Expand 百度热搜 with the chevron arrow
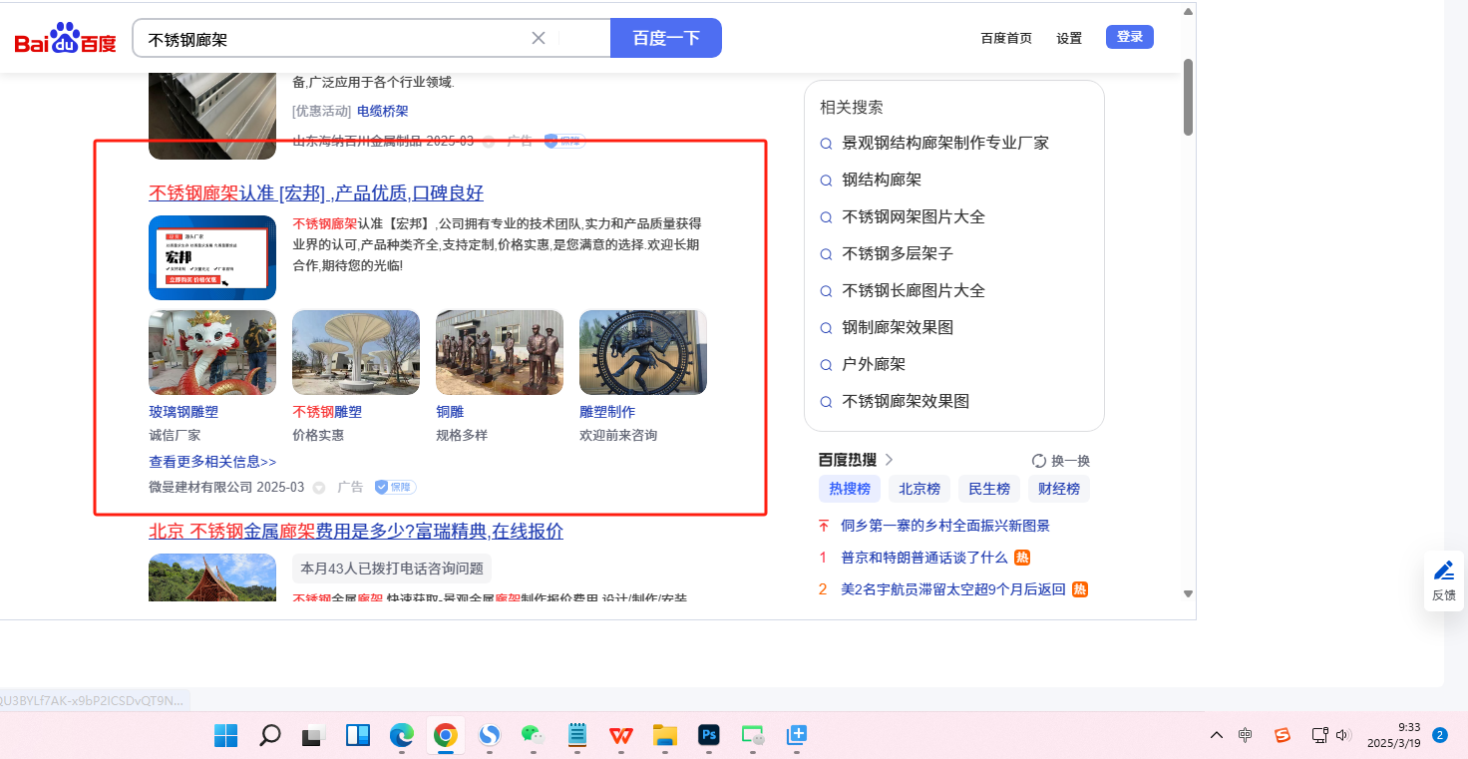Viewport: 1468px width, 759px height. (890, 460)
